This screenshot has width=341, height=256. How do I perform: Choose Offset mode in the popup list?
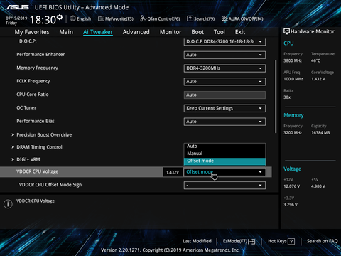point(224,161)
